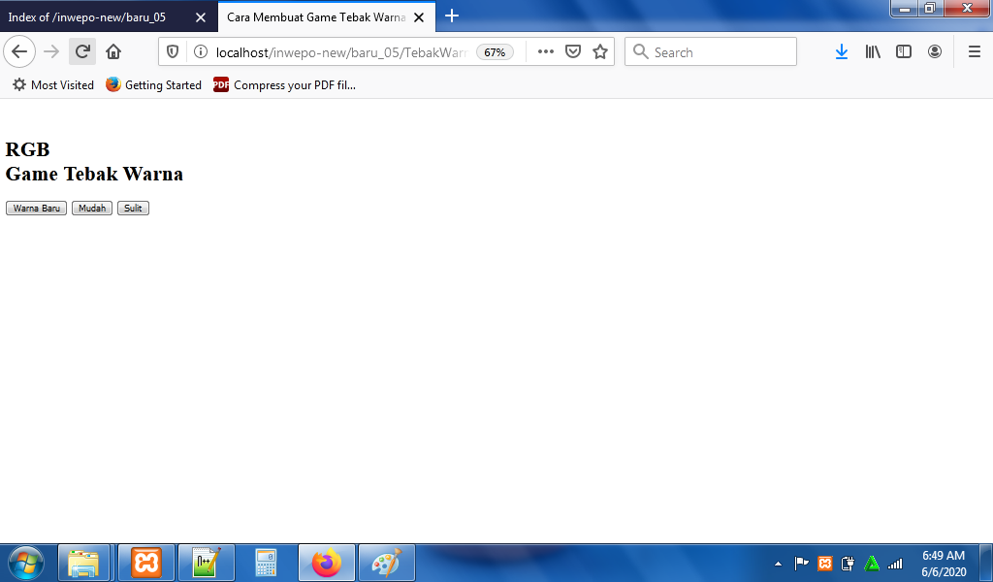The width and height of the screenshot is (993, 582).
Task: Click the XAMPP tray icon
Action: pos(824,563)
